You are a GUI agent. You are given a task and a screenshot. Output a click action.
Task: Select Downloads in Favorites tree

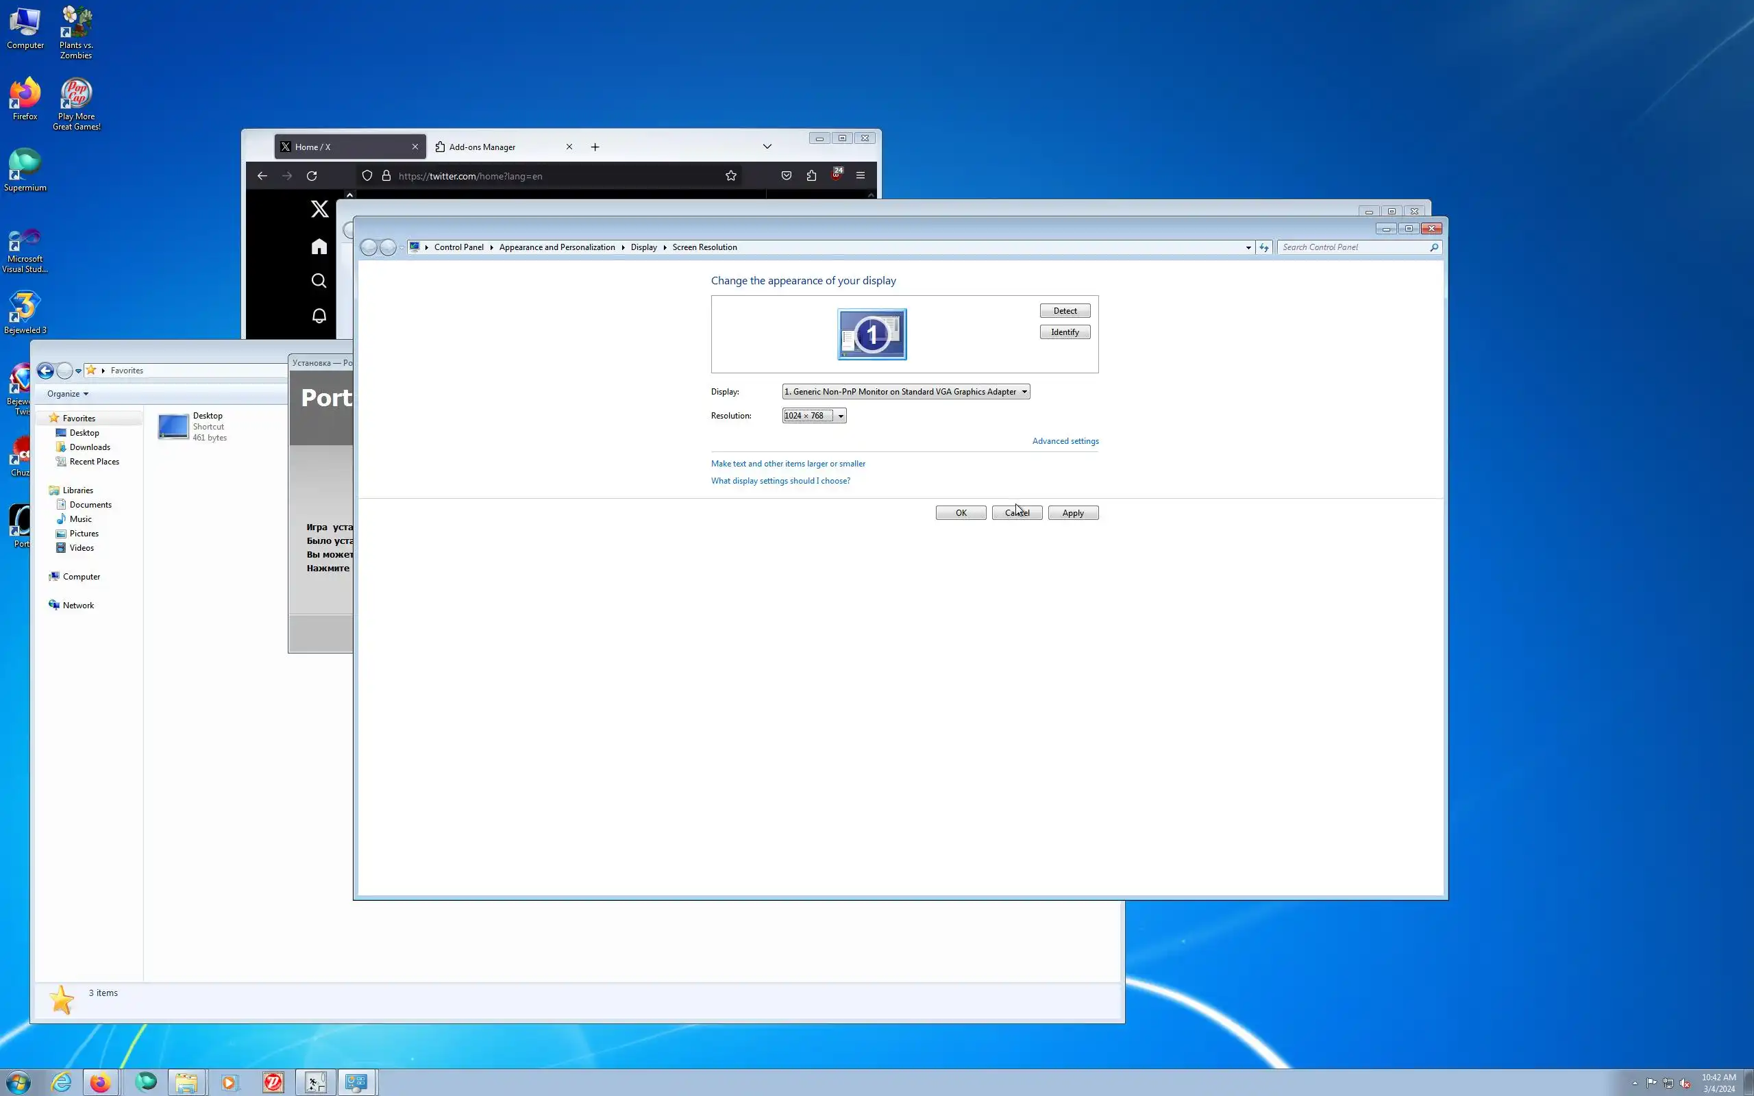click(90, 447)
